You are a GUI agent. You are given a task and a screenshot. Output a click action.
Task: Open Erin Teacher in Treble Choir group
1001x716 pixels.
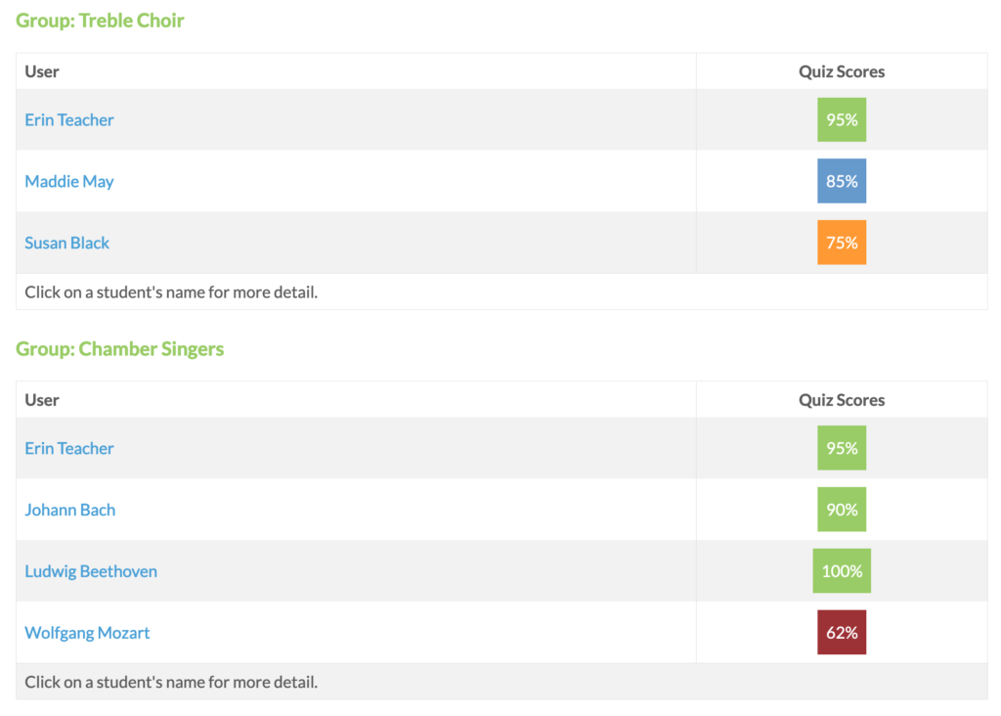[69, 119]
